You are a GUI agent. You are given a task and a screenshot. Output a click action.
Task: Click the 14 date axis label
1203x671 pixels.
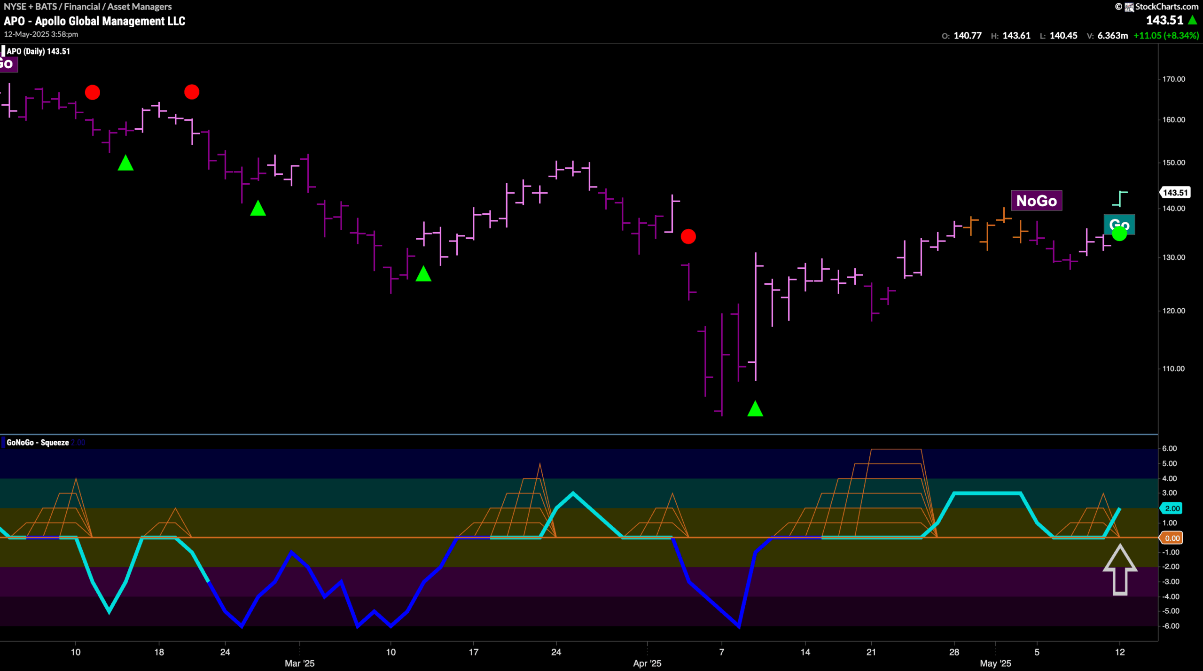805,652
